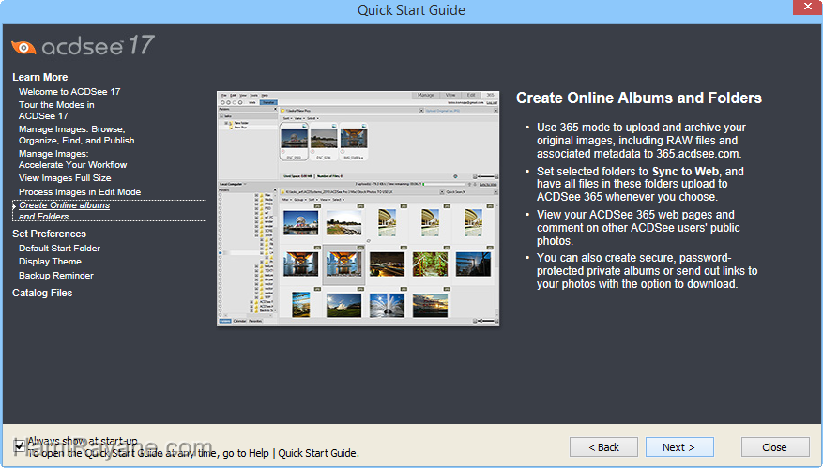Open the Default Start Folder preference
The image size is (823, 468).
(x=59, y=249)
